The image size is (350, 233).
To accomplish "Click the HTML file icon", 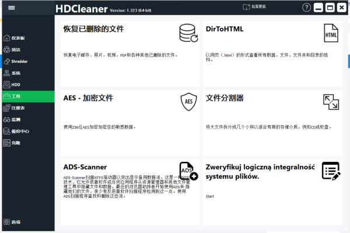I will 331,33.
